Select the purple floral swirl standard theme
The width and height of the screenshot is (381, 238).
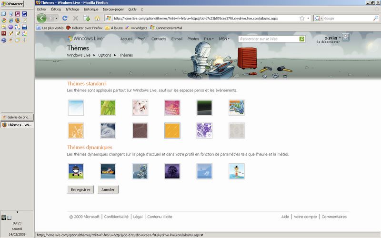pos(204,130)
